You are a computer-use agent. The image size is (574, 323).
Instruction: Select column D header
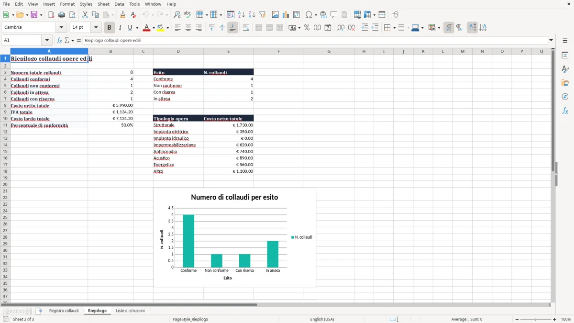point(178,51)
